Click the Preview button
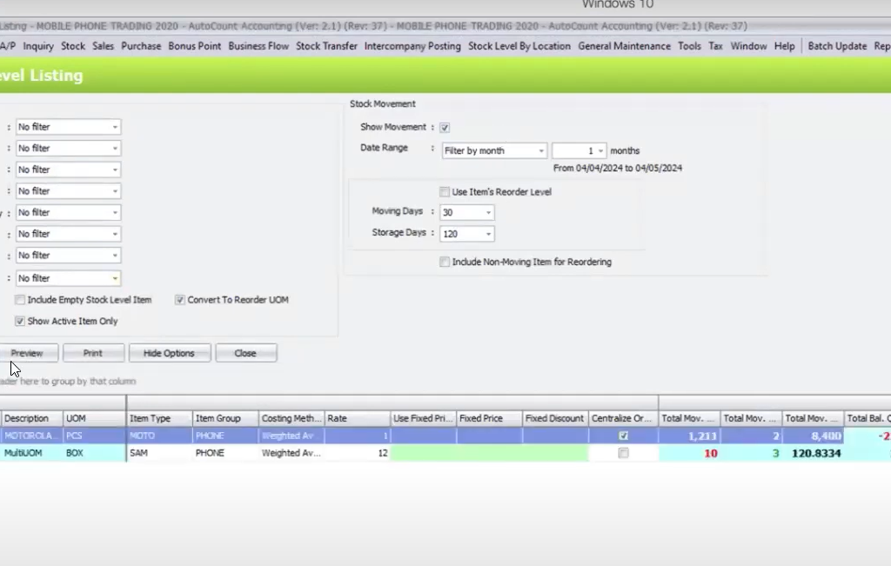891x566 pixels. tap(27, 354)
